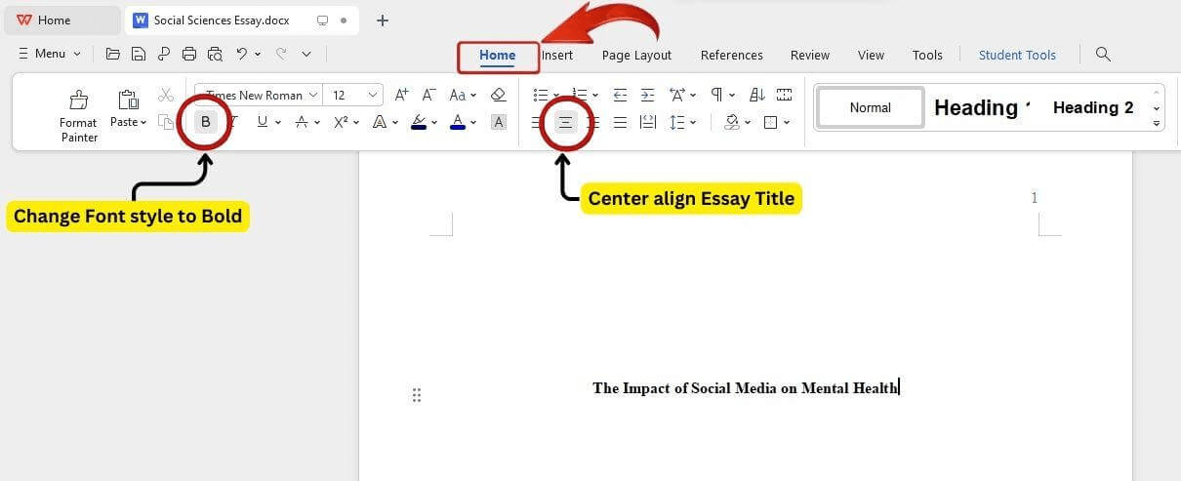Screen dimensions: 1181x481
Task: Click the font color swatch button
Action: (x=458, y=122)
